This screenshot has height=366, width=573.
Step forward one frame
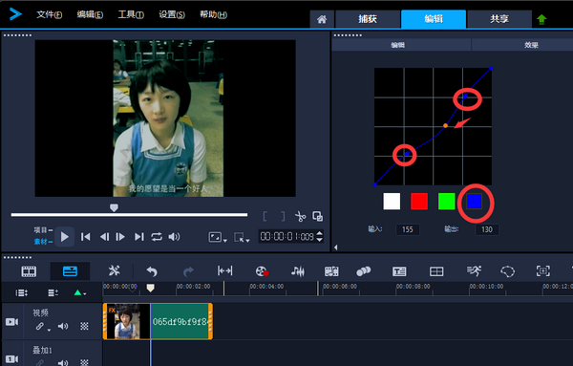pyautogui.click(x=120, y=237)
